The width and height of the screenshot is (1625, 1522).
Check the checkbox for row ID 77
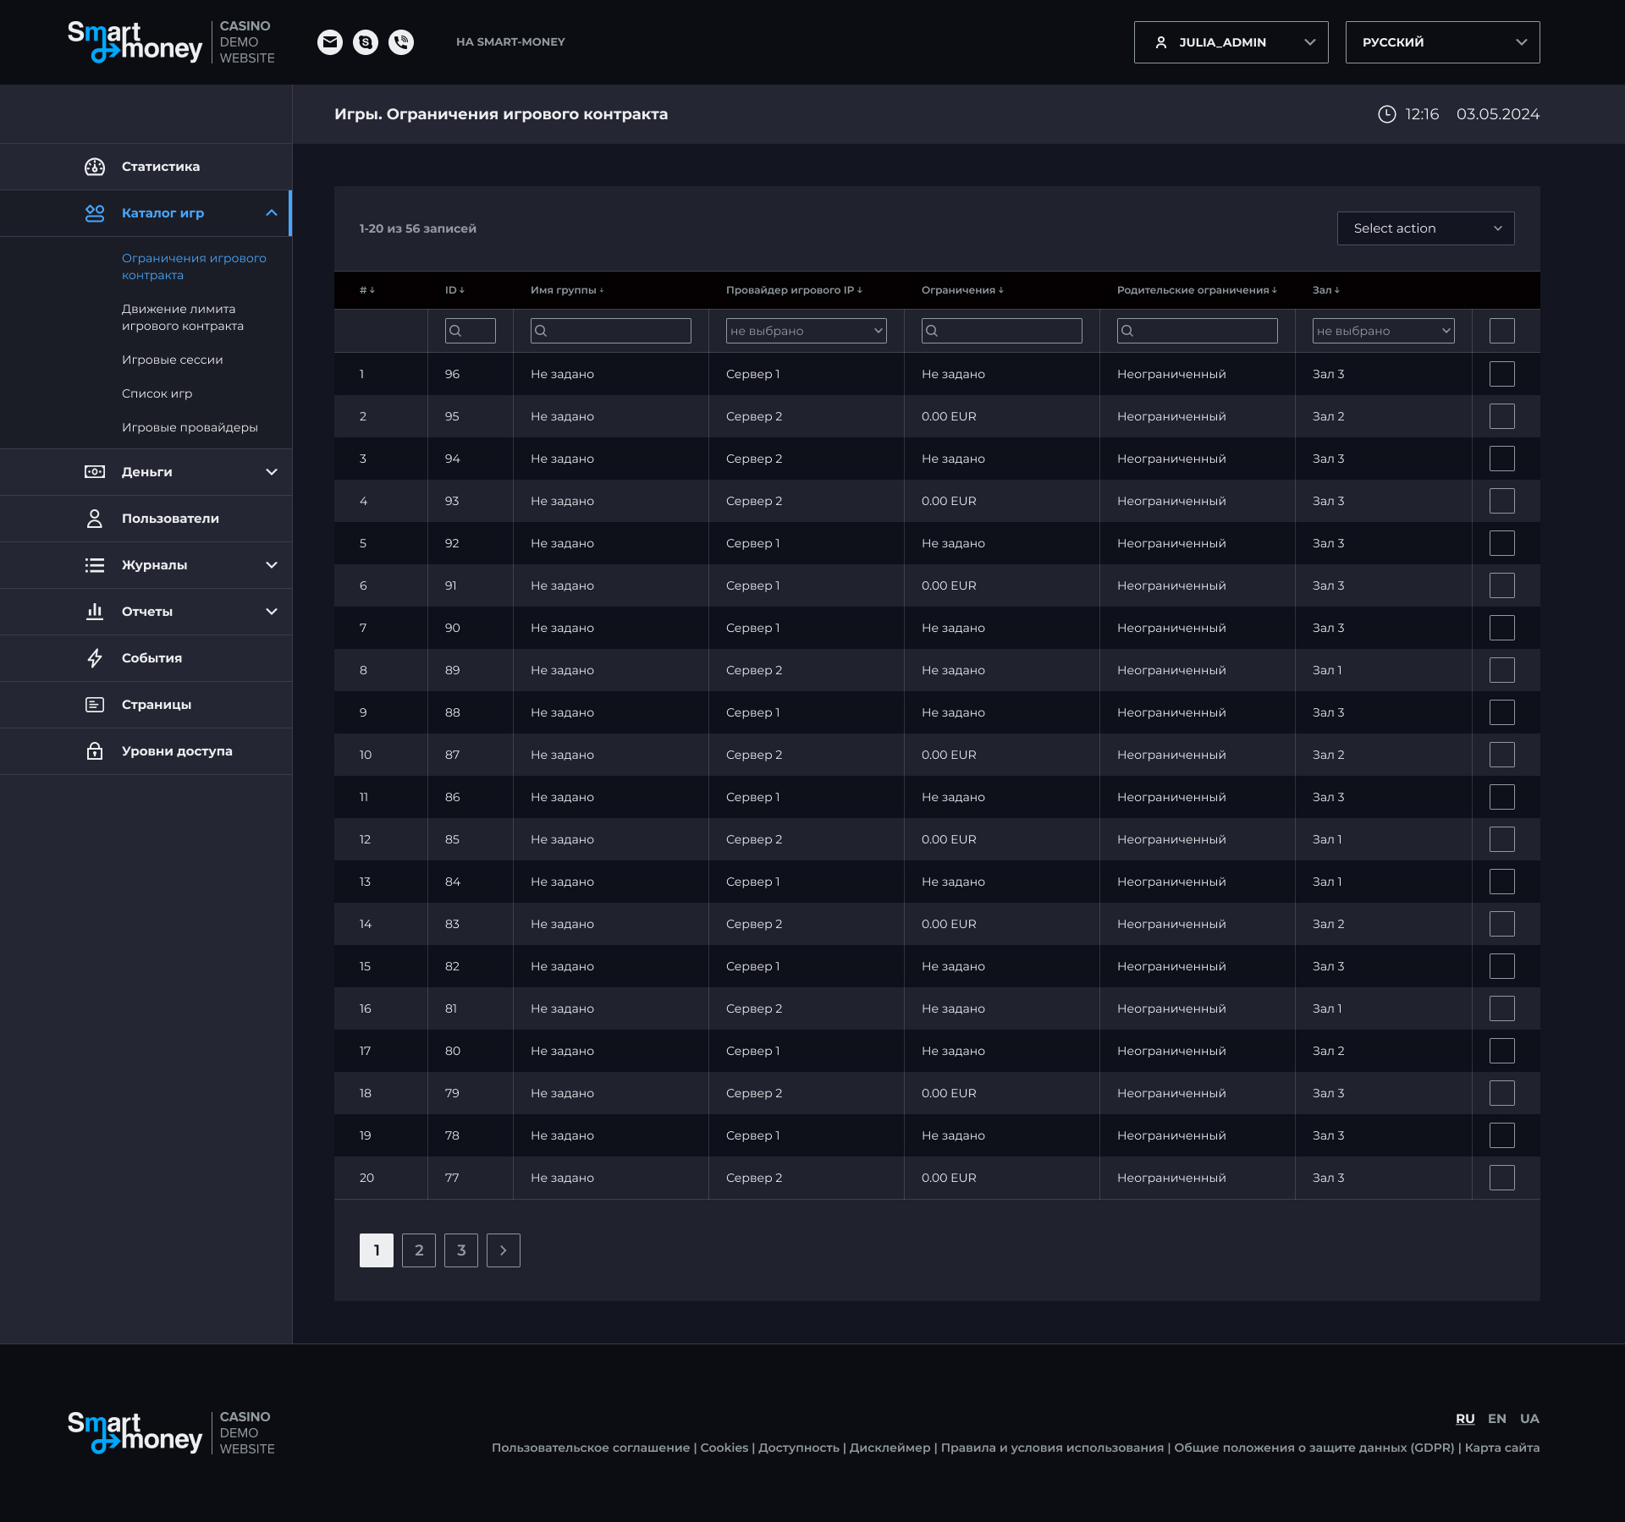1501,1178
